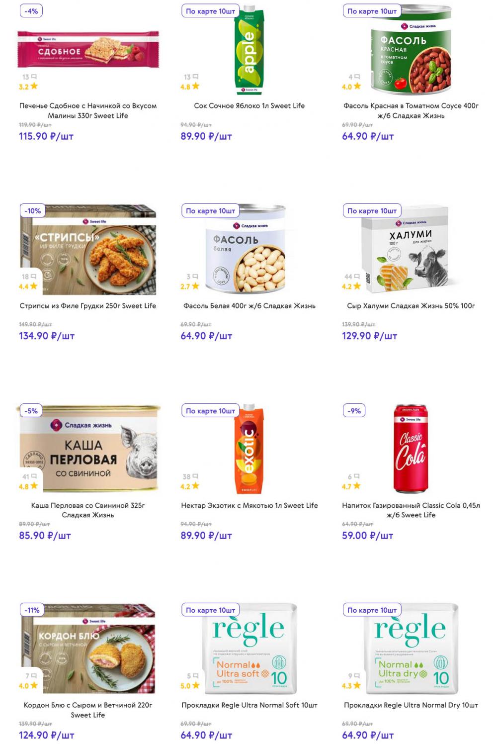Screen dimensions: 497x751
Task: Click the rating star on Regle Soft pads
Action: click(195, 685)
